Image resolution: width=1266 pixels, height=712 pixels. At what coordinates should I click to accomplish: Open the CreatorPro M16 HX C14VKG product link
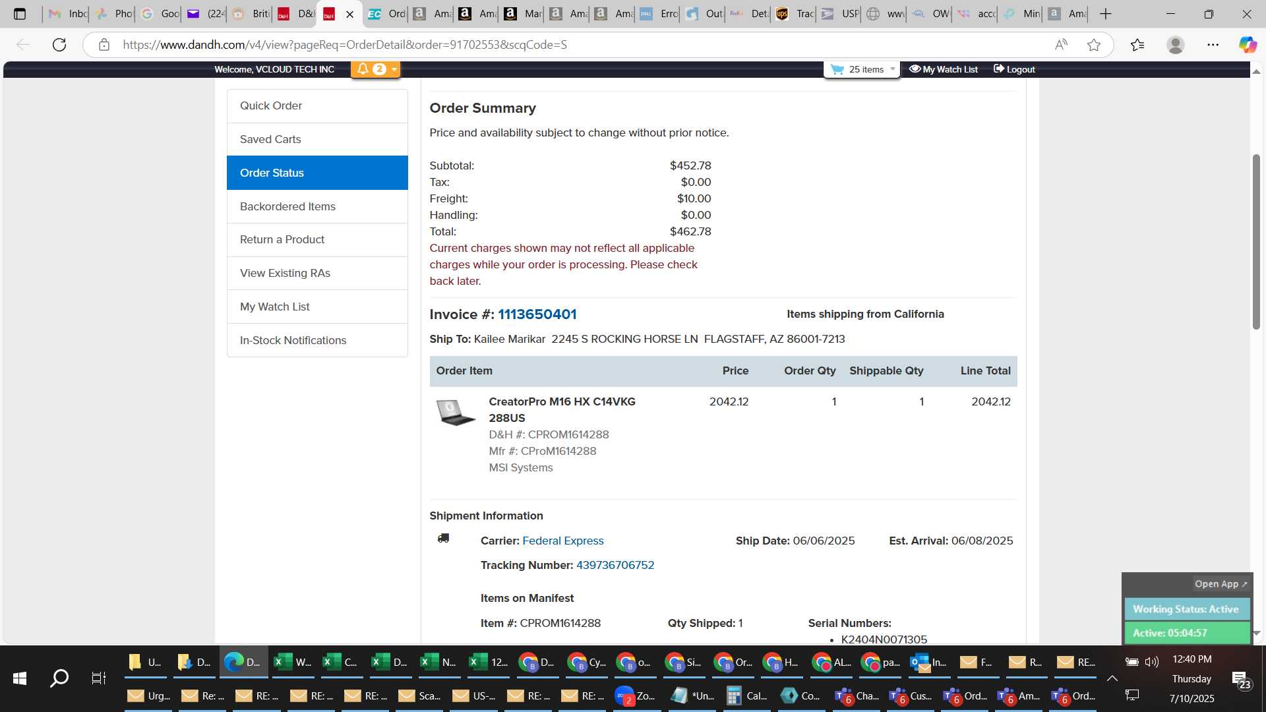pos(562,409)
